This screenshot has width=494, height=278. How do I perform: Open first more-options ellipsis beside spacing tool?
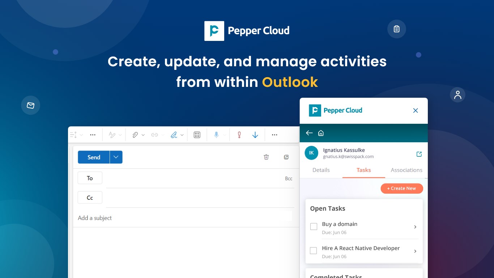[x=93, y=135]
